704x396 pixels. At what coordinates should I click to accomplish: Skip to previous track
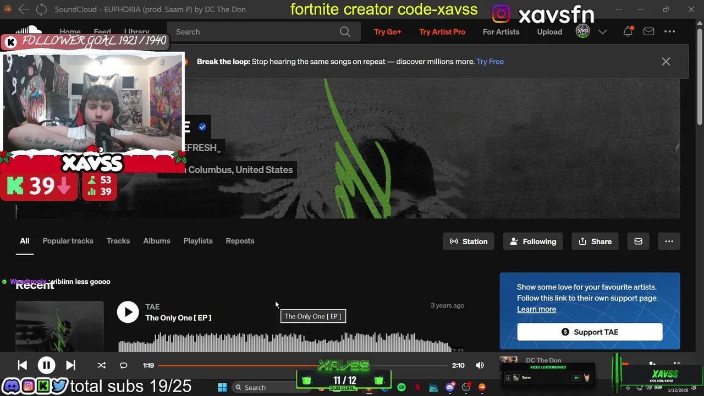pyautogui.click(x=22, y=365)
